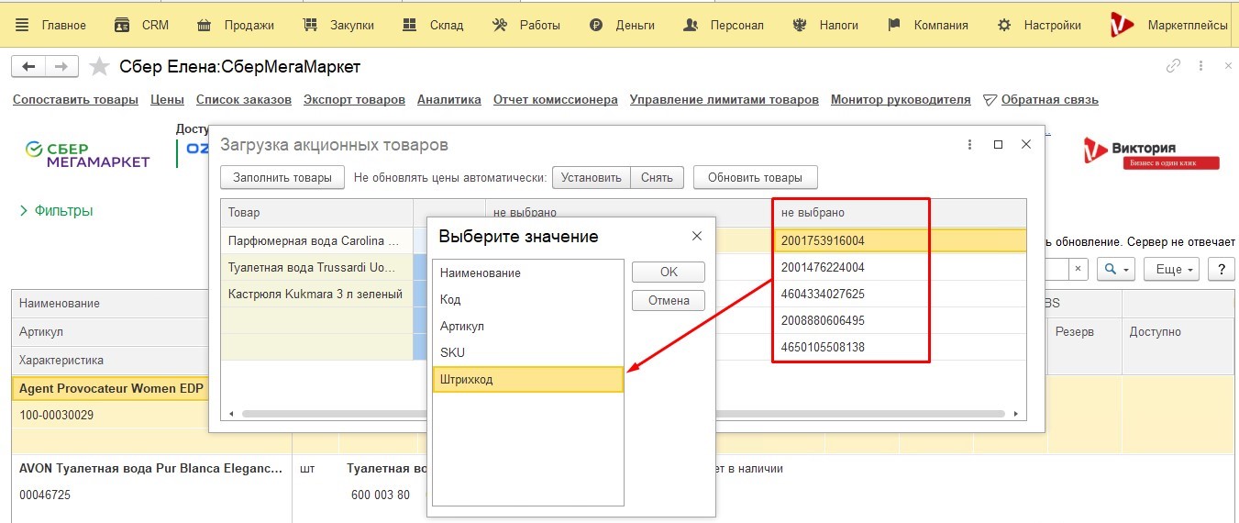This screenshot has height=523, width=1239.
Task: Select row Парфюмерная вода Carolina
Action: pos(316,241)
